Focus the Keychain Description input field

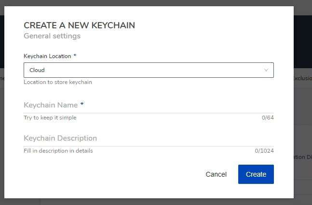pyautogui.click(x=149, y=138)
